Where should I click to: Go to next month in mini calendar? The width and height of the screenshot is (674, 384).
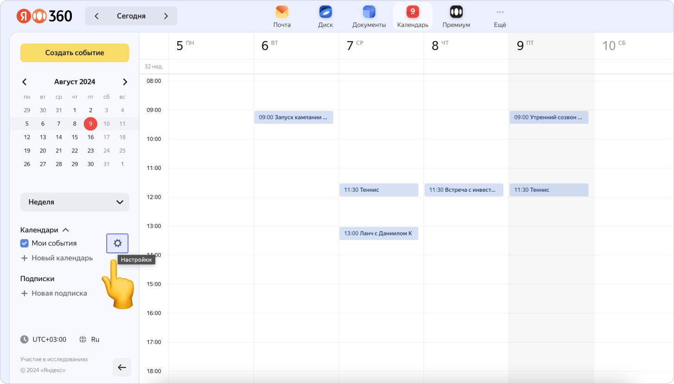pos(125,82)
